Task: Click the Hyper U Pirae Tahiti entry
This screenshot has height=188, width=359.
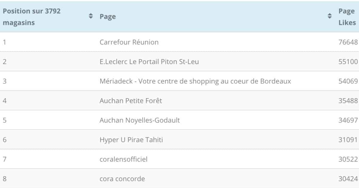Action: (131, 140)
